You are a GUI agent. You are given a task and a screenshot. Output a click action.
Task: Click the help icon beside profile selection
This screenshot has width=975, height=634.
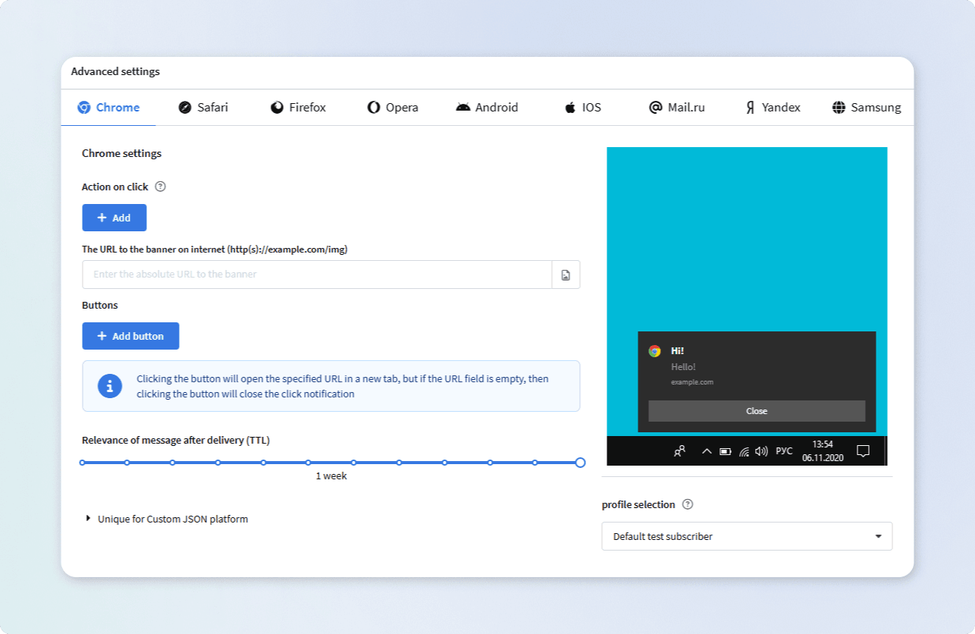[x=688, y=504]
